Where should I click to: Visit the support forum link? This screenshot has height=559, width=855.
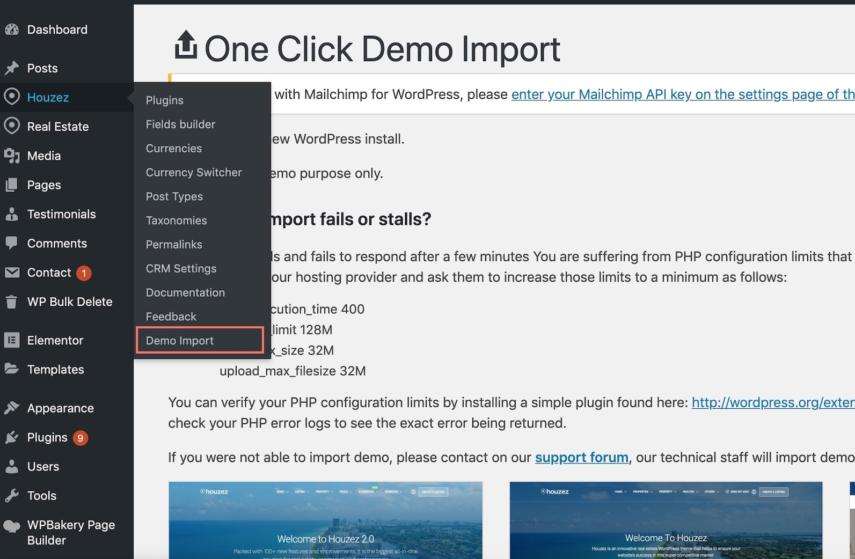(582, 457)
